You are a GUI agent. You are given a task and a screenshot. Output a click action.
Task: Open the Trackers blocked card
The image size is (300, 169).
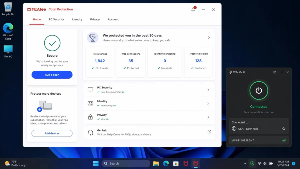pos(198,62)
